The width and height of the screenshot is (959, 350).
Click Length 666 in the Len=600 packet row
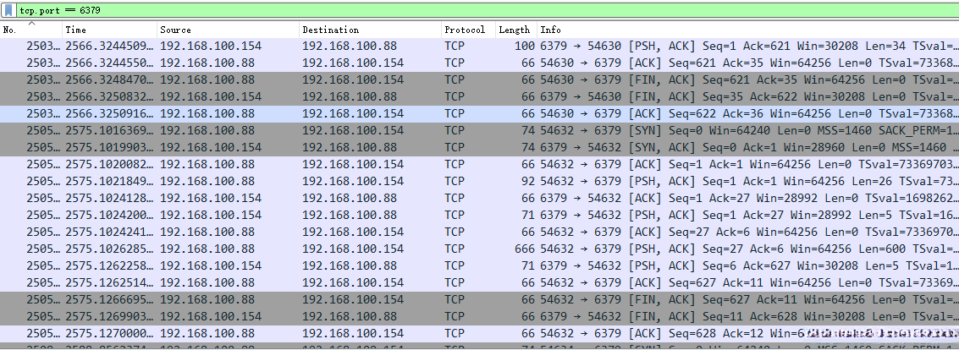pos(525,249)
